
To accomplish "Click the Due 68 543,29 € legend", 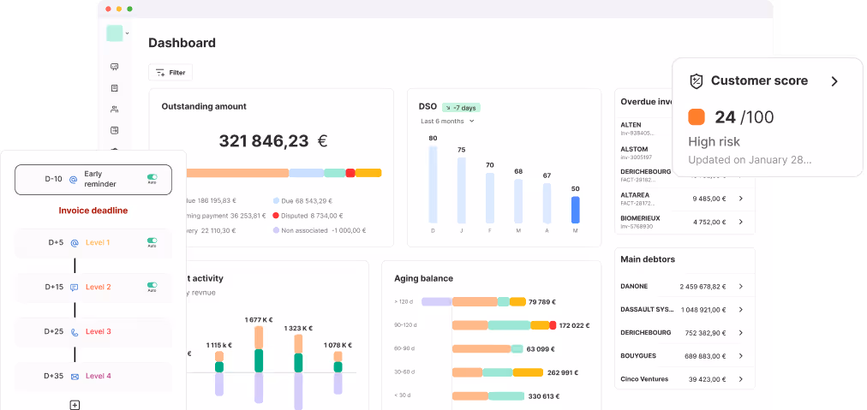I will coord(302,201).
